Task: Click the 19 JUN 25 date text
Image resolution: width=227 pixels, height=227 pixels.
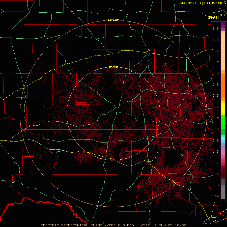Action: point(163,225)
